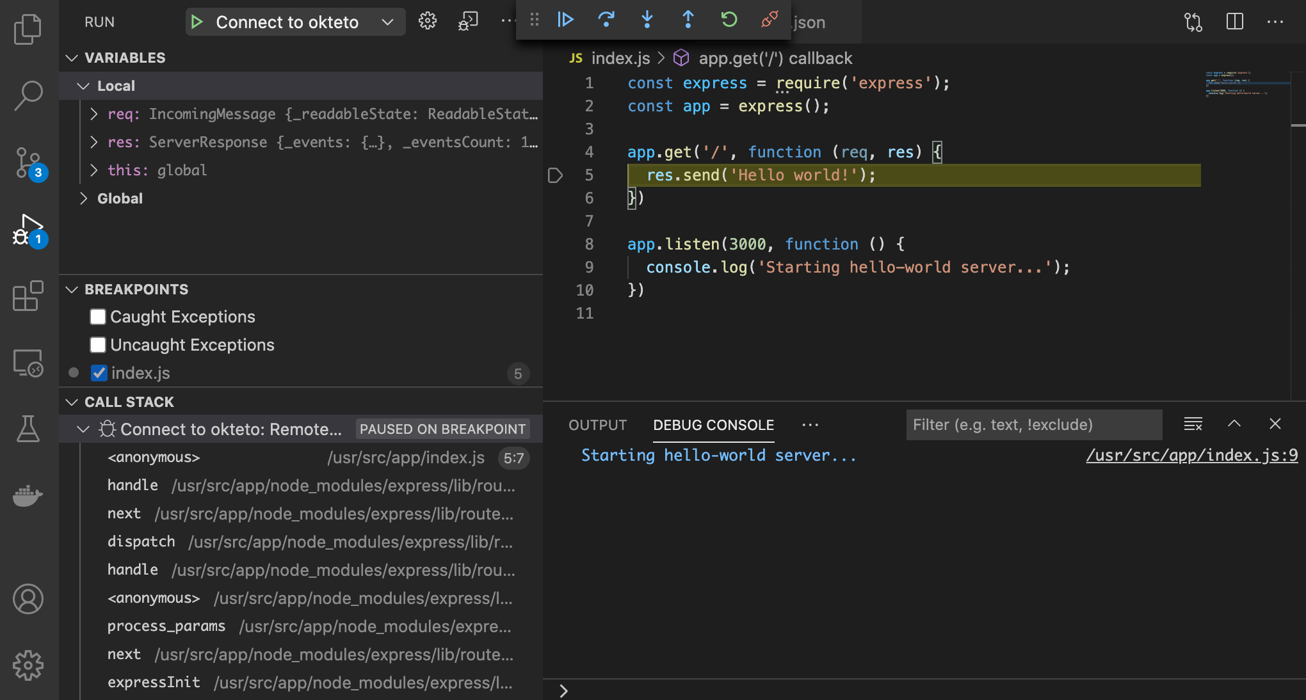This screenshot has width=1306, height=700.
Task: Enable the Caught Exceptions breakpoint
Action: [x=97, y=316]
